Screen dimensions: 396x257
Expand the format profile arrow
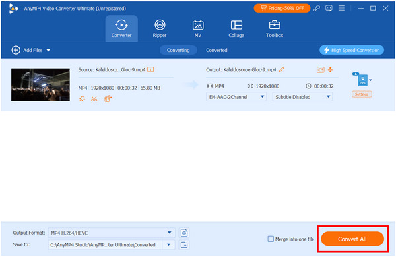[x=370, y=80]
